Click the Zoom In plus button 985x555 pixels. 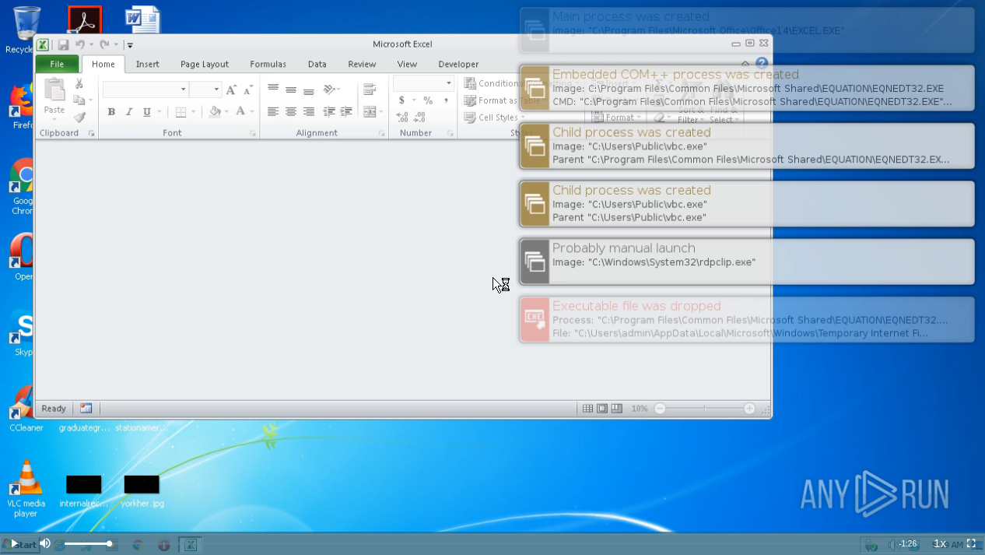click(749, 409)
